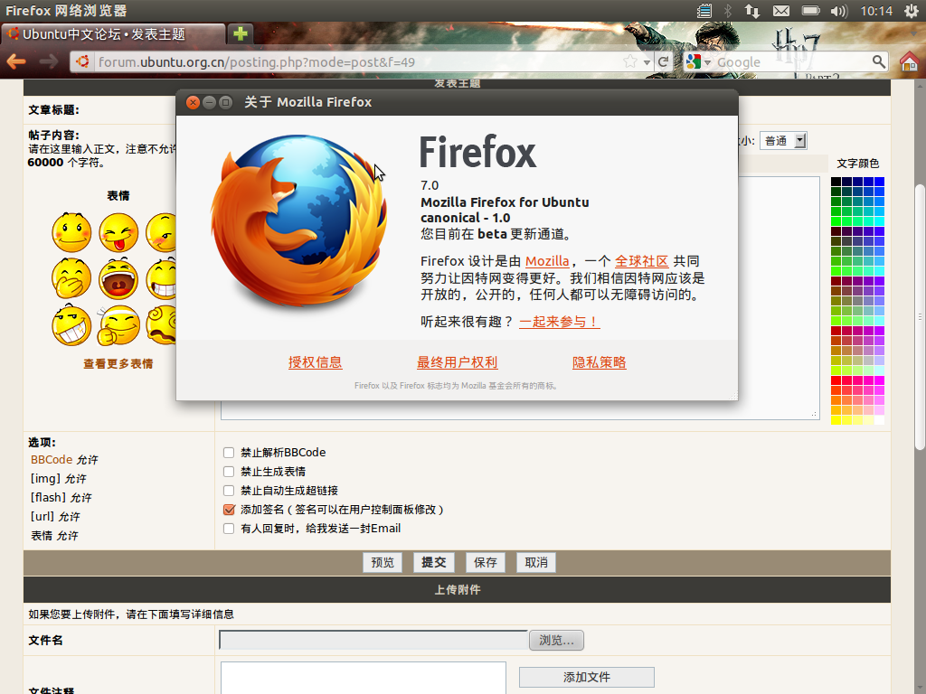Viewport: 926px width, 694px height.
Task: Insert the white headband fist emoticon
Action: click(x=118, y=324)
